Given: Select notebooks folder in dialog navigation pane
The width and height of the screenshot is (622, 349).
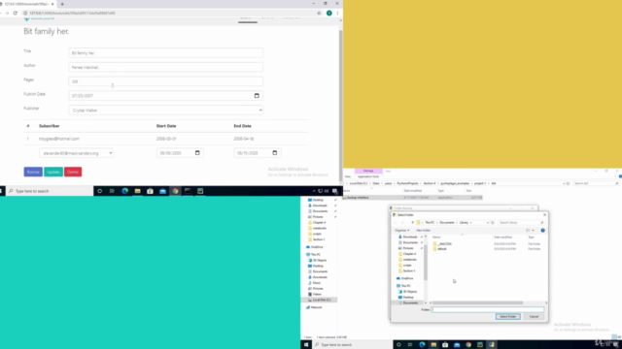Looking at the screenshot, I should 407,260.
